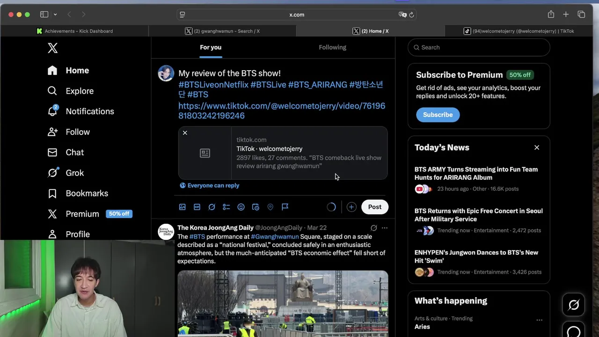Publish the post with Post button
The width and height of the screenshot is (599, 337).
point(374,207)
